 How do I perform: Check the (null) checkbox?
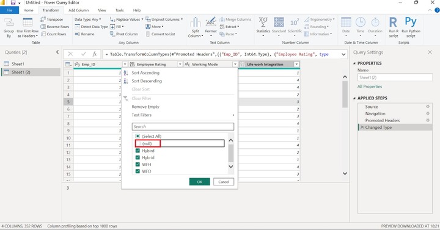click(137, 143)
